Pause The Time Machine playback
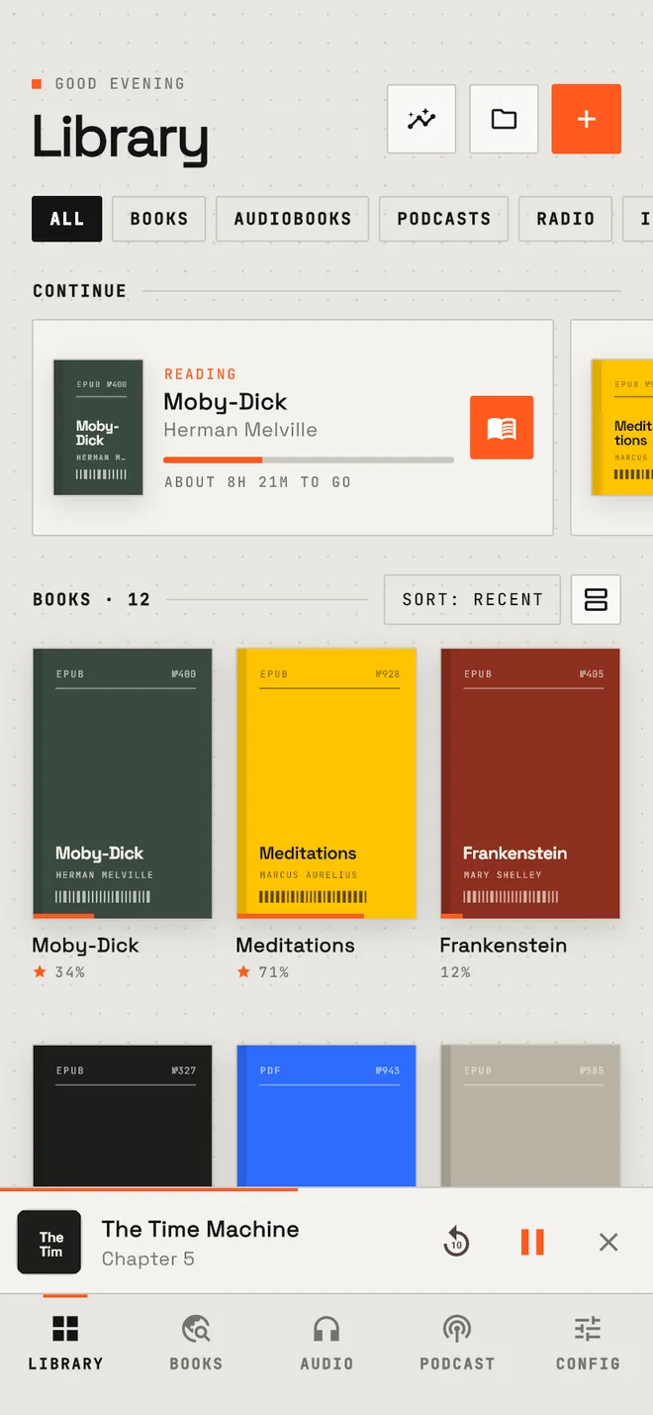This screenshot has width=653, height=1415. 532,1242
